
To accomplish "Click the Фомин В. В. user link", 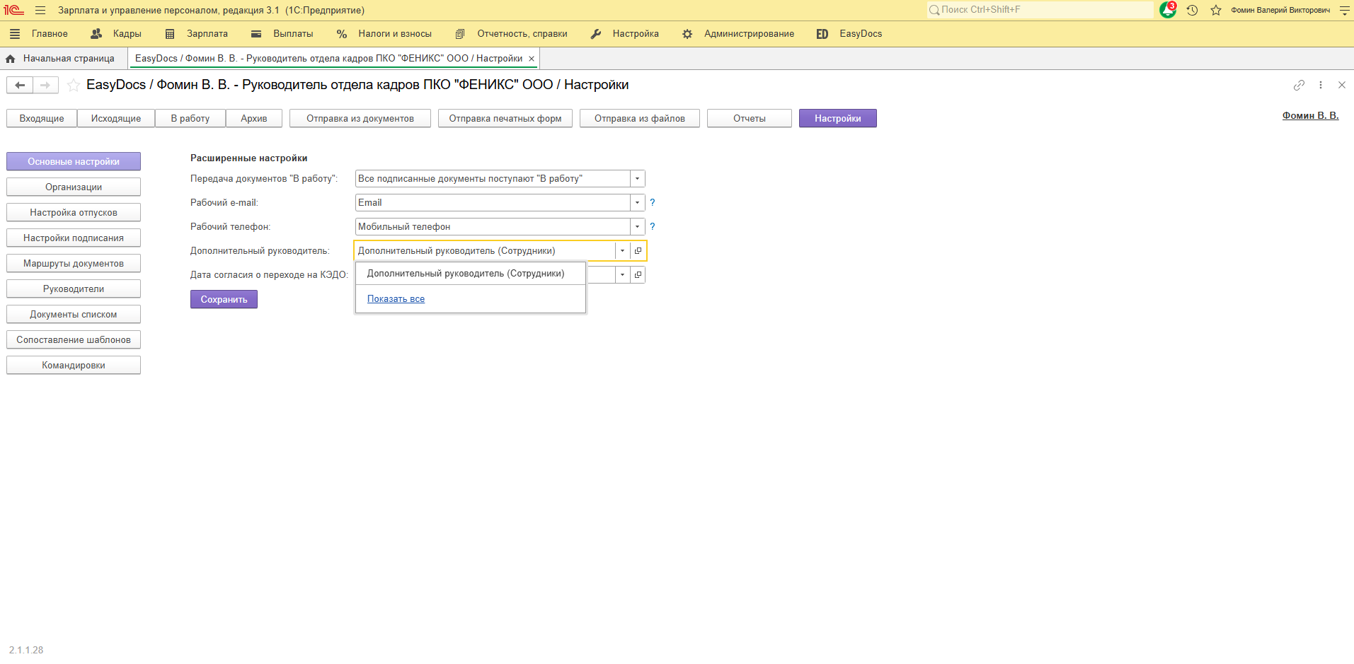I will (1310, 115).
